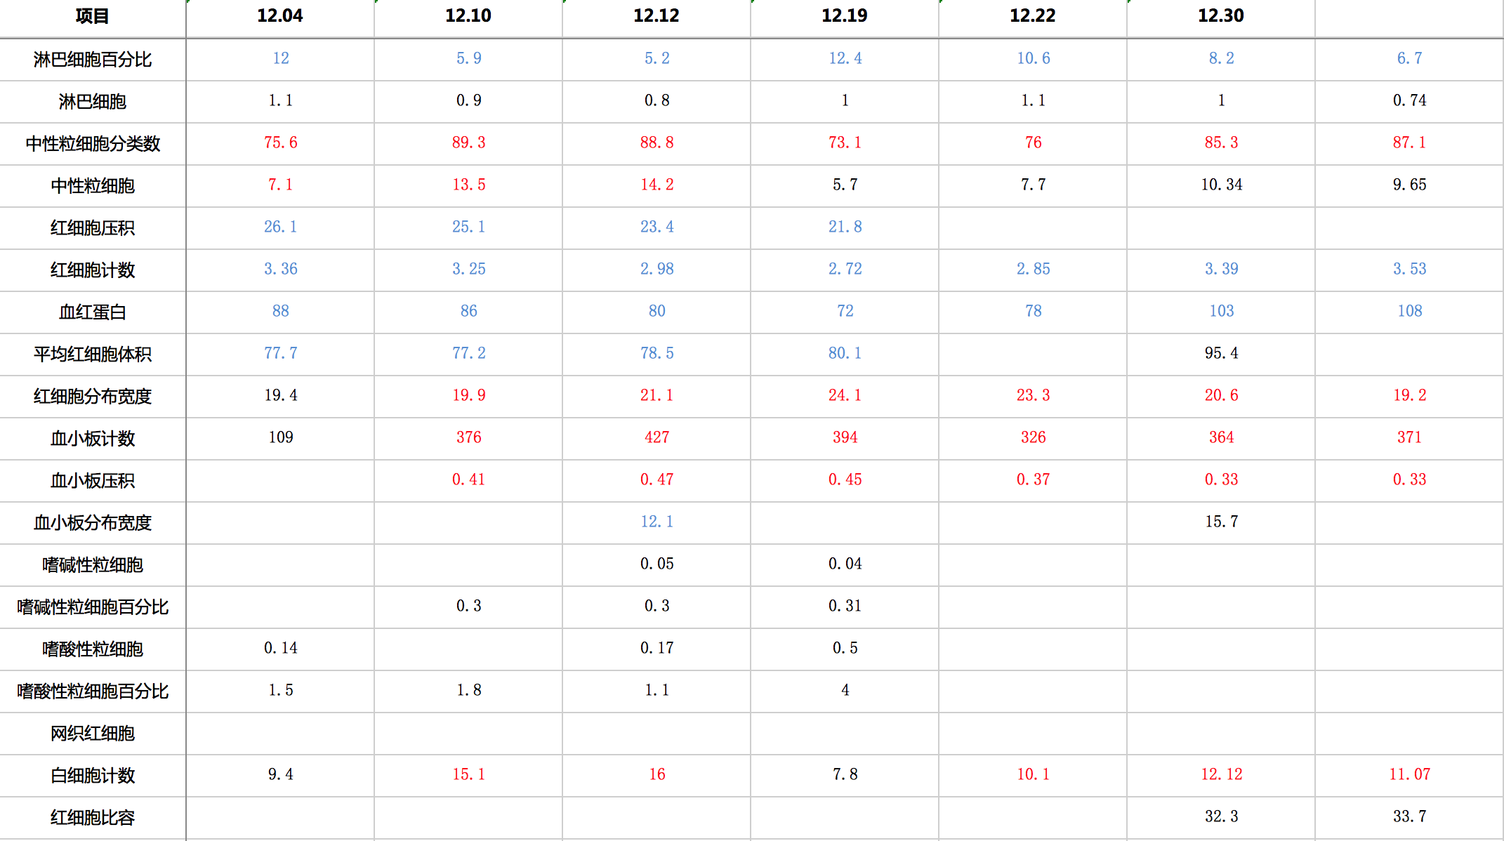This screenshot has width=1504, height=841.
Task: Click the cell with value 95.4
Action: (x=1221, y=354)
